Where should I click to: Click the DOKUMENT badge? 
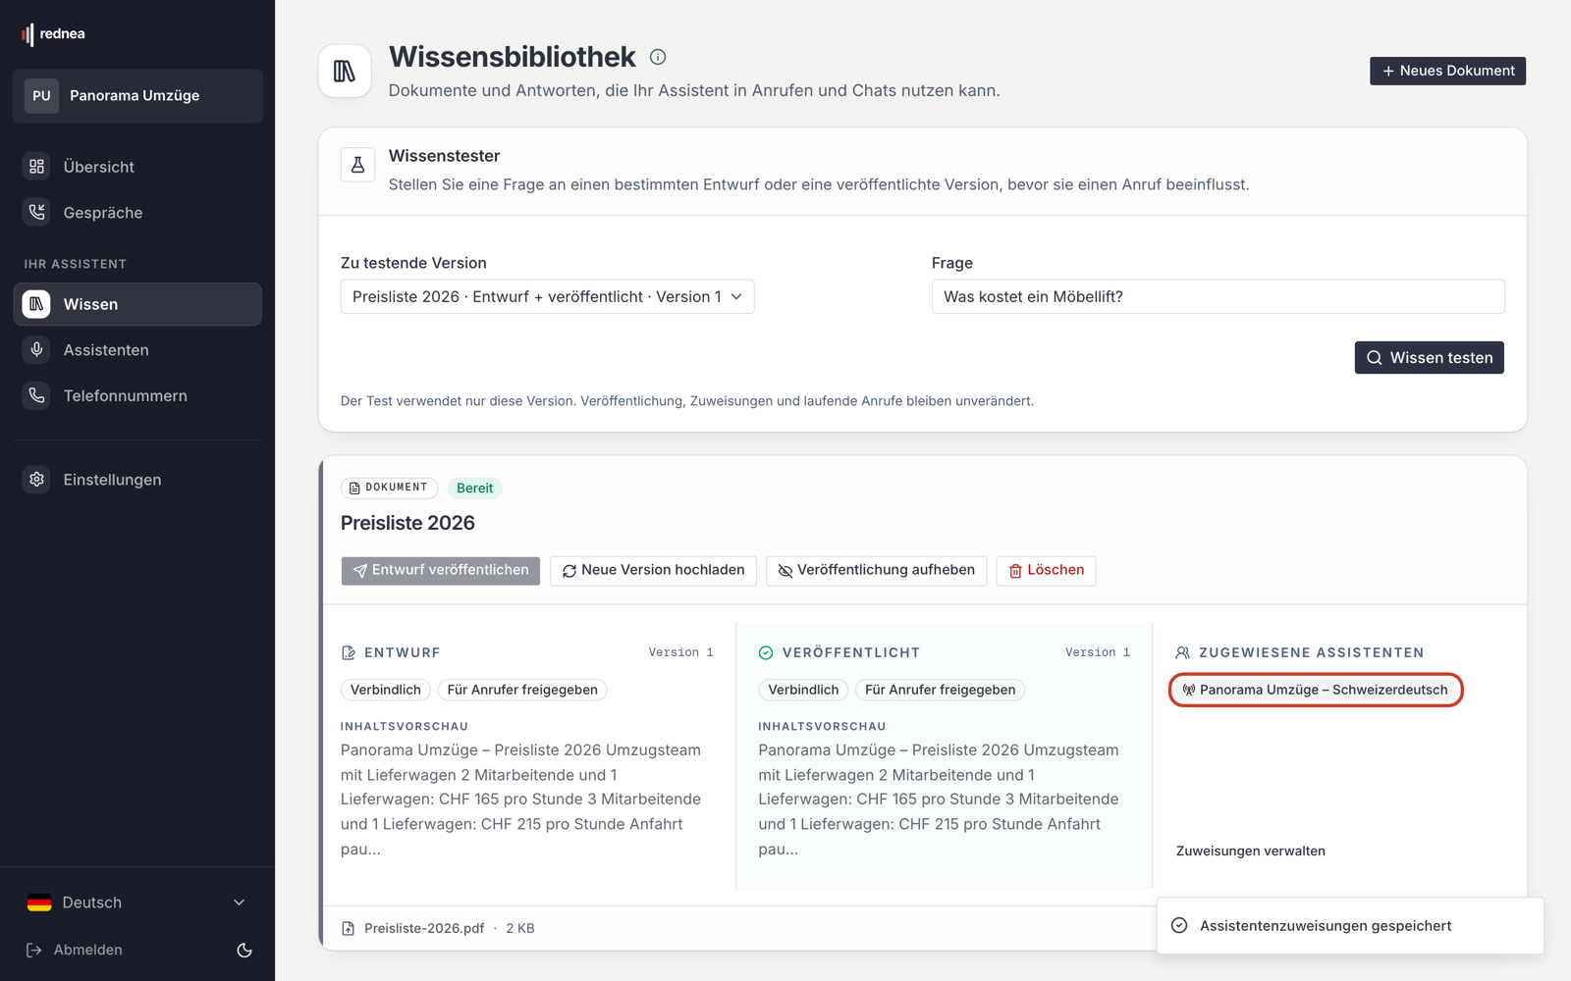[389, 488]
